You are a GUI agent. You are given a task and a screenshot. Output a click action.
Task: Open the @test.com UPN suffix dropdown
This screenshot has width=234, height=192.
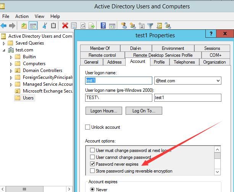pos(218,81)
